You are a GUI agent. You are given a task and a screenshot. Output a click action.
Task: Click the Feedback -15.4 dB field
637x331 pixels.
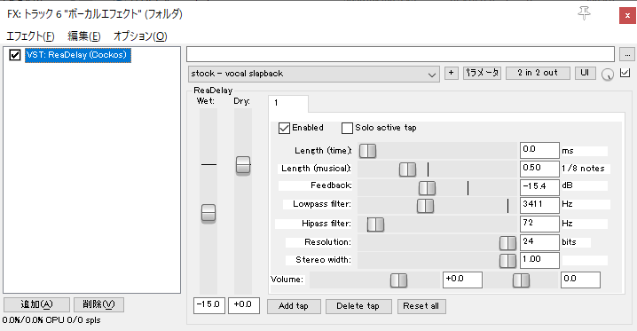pyautogui.click(x=539, y=187)
